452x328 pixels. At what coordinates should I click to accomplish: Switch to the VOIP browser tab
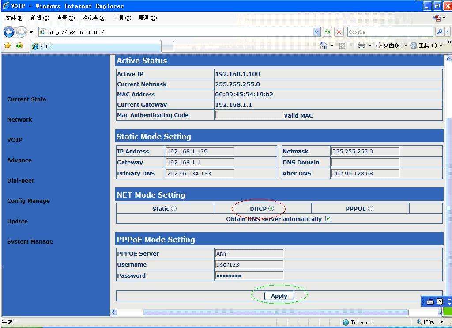[x=95, y=46]
